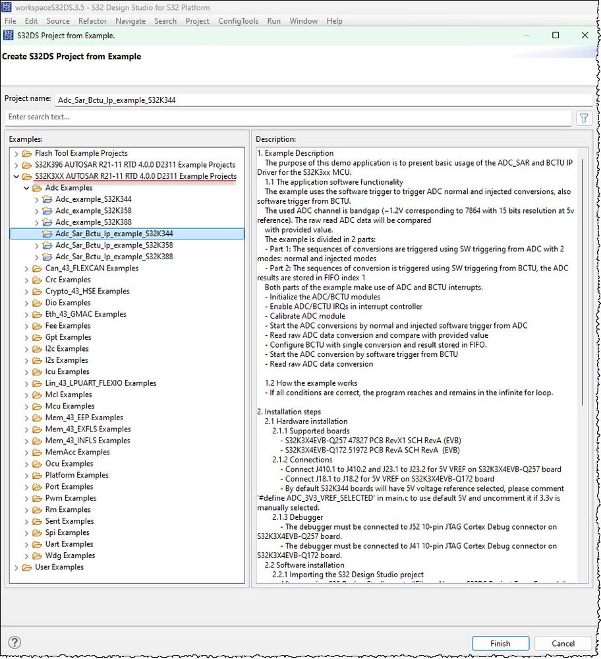Click the MemAcc Examples folder icon
601x659 pixels.
tap(38, 453)
